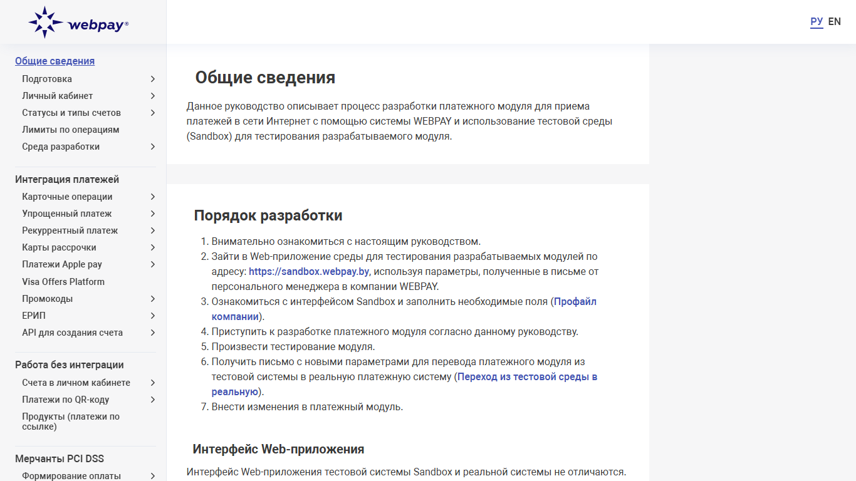856x481 pixels.
Task: Click step 'Внести изменения в платежный модуль.'
Action: (307, 407)
